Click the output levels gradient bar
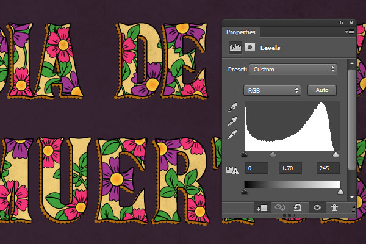Viewport: 366px width, 244px height. click(x=292, y=184)
